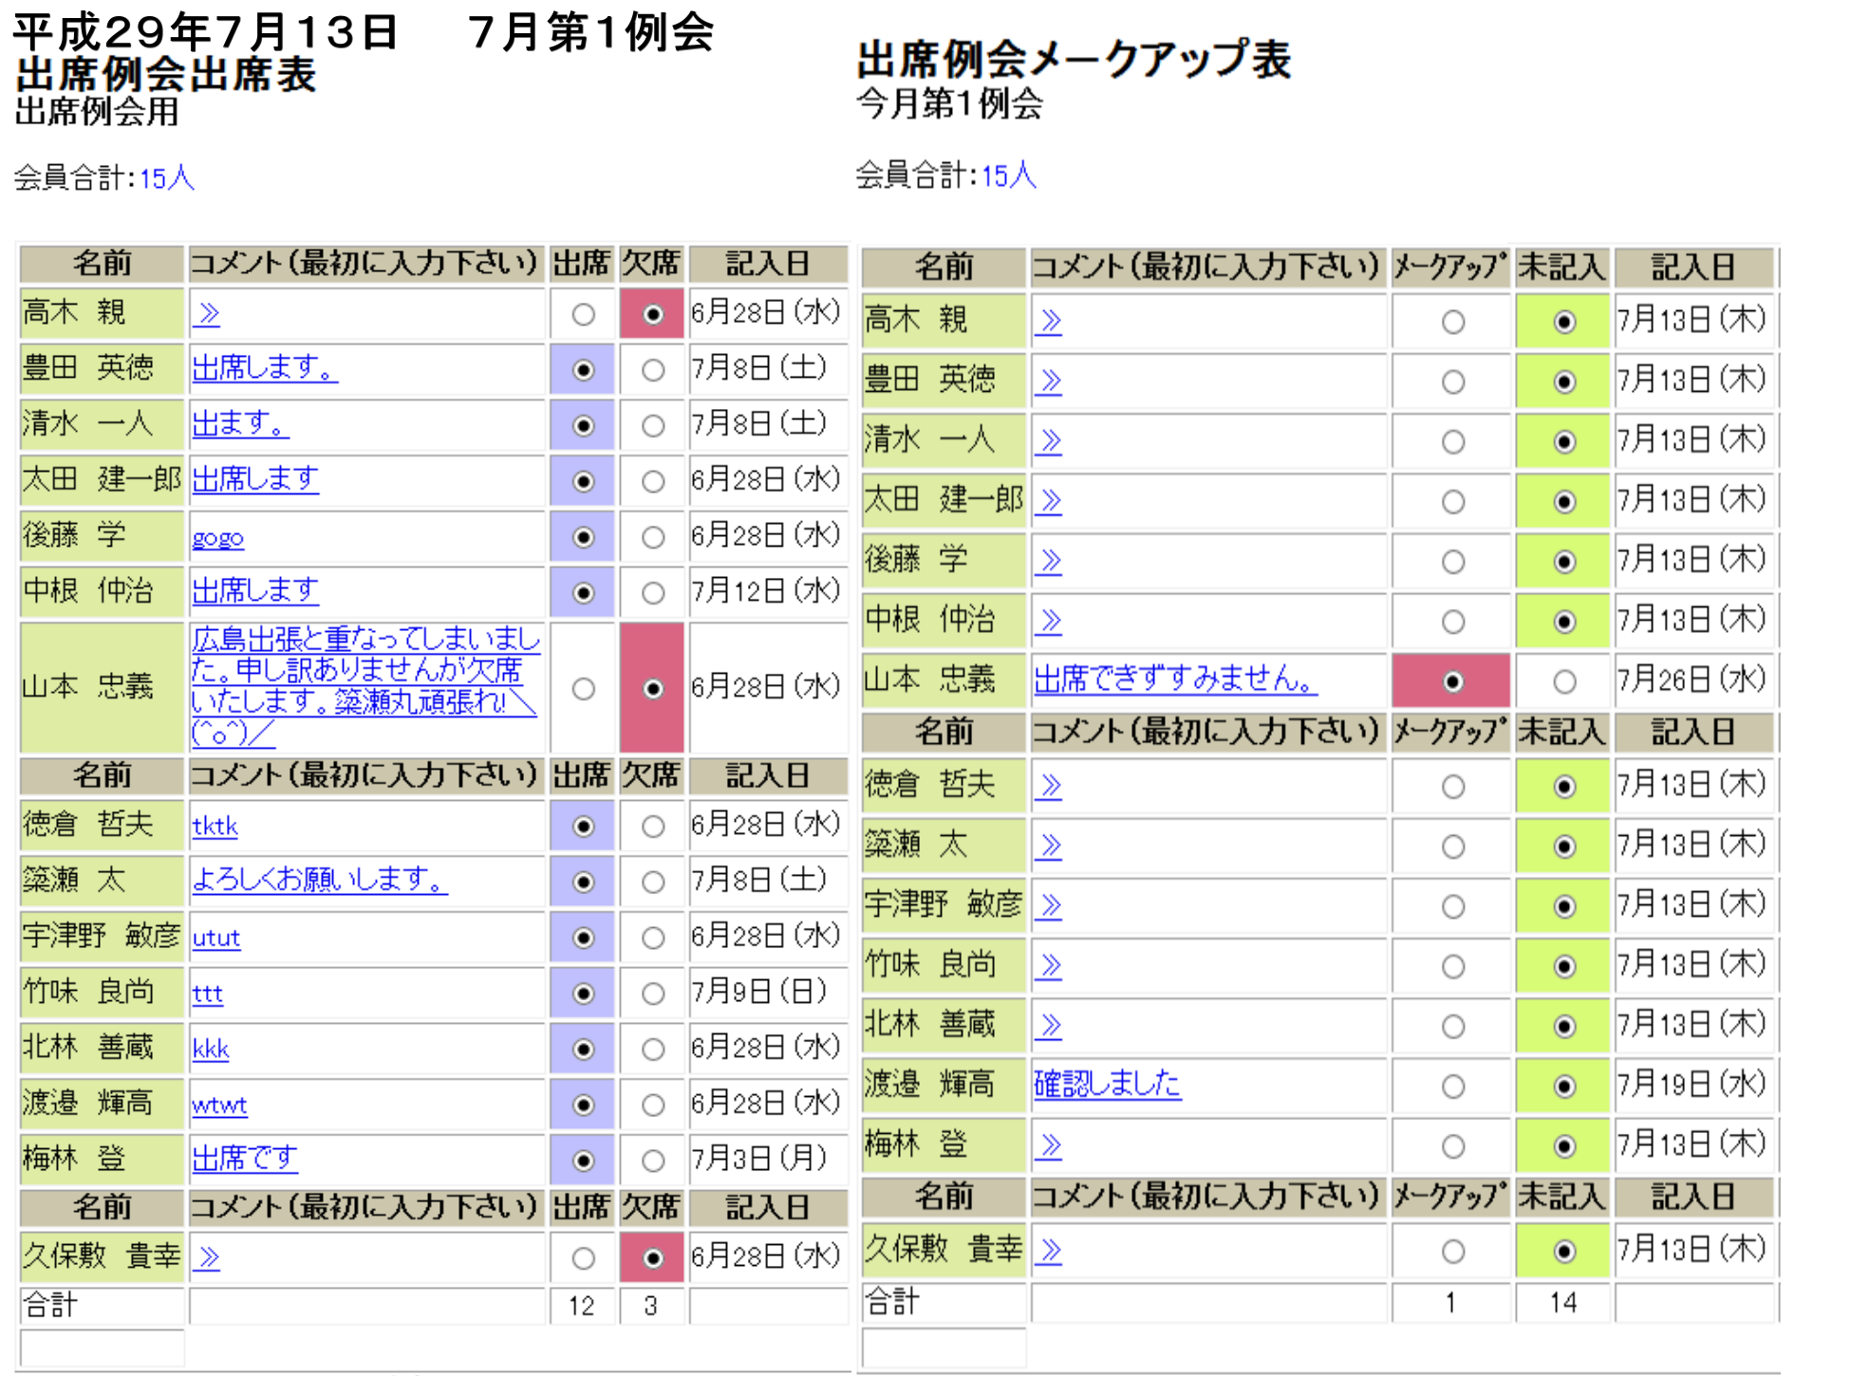Click 15人 member total above attendance table

tap(167, 178)
